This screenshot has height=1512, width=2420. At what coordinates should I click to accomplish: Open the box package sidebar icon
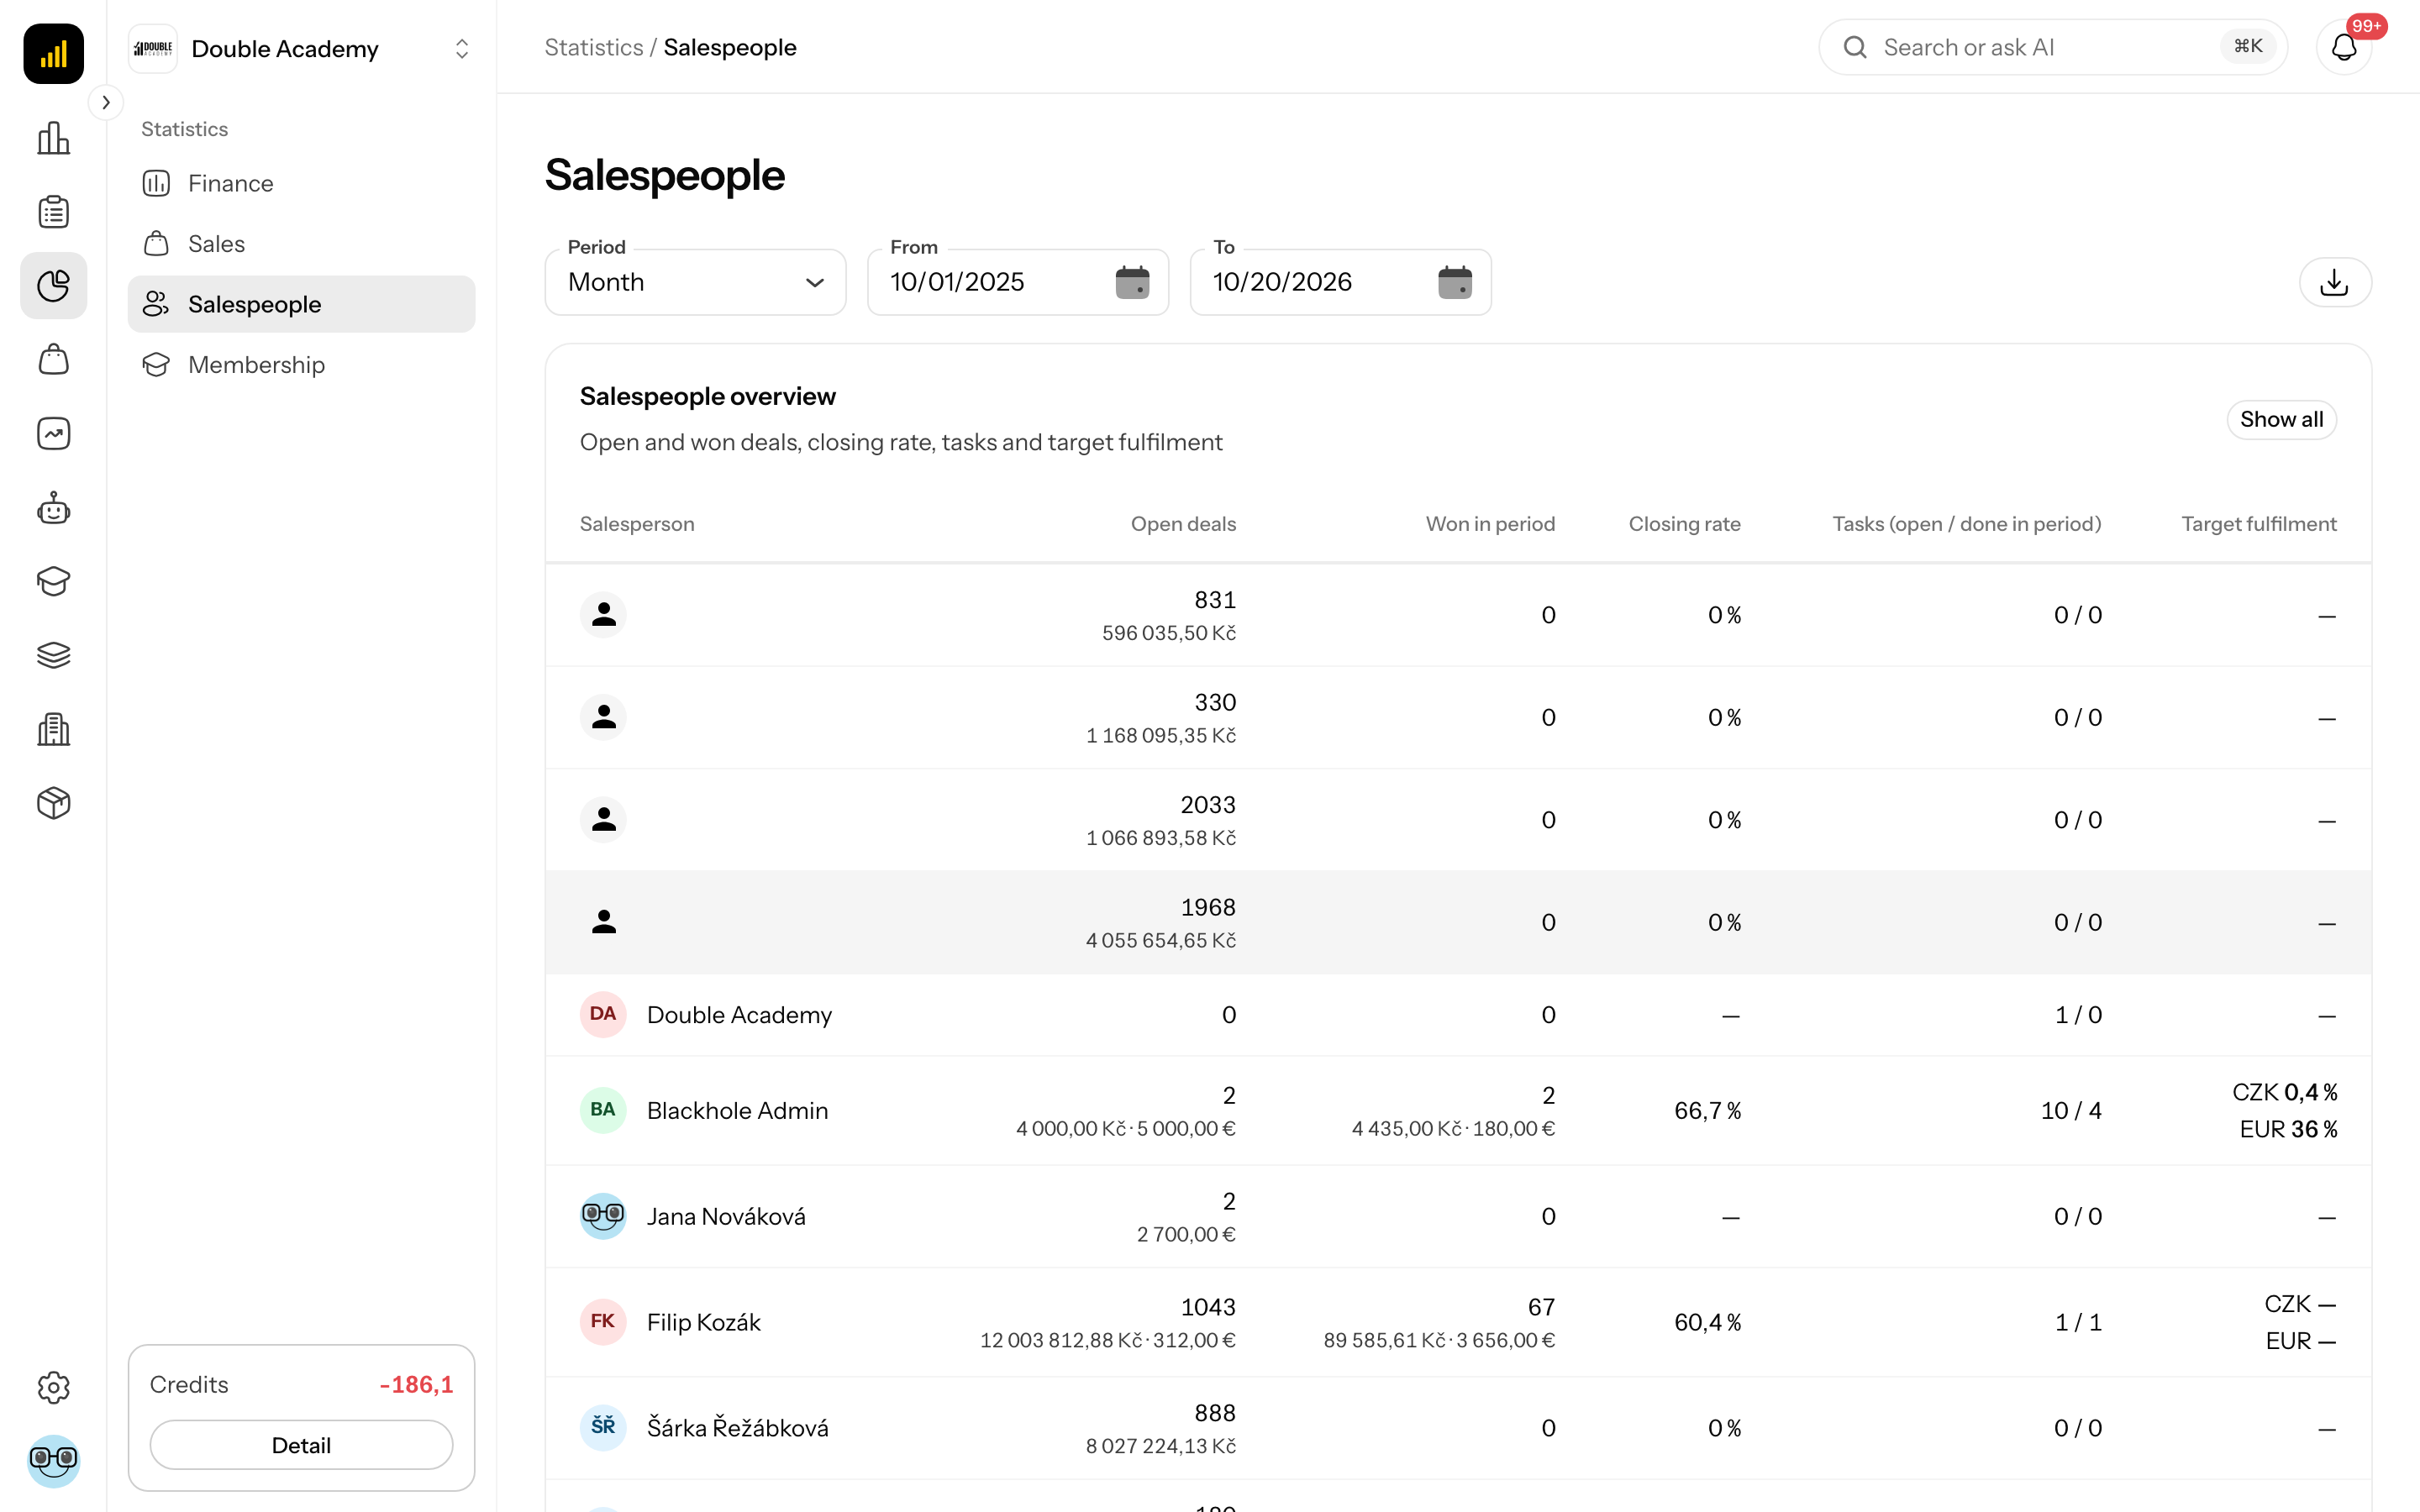(x=53, y=803)
